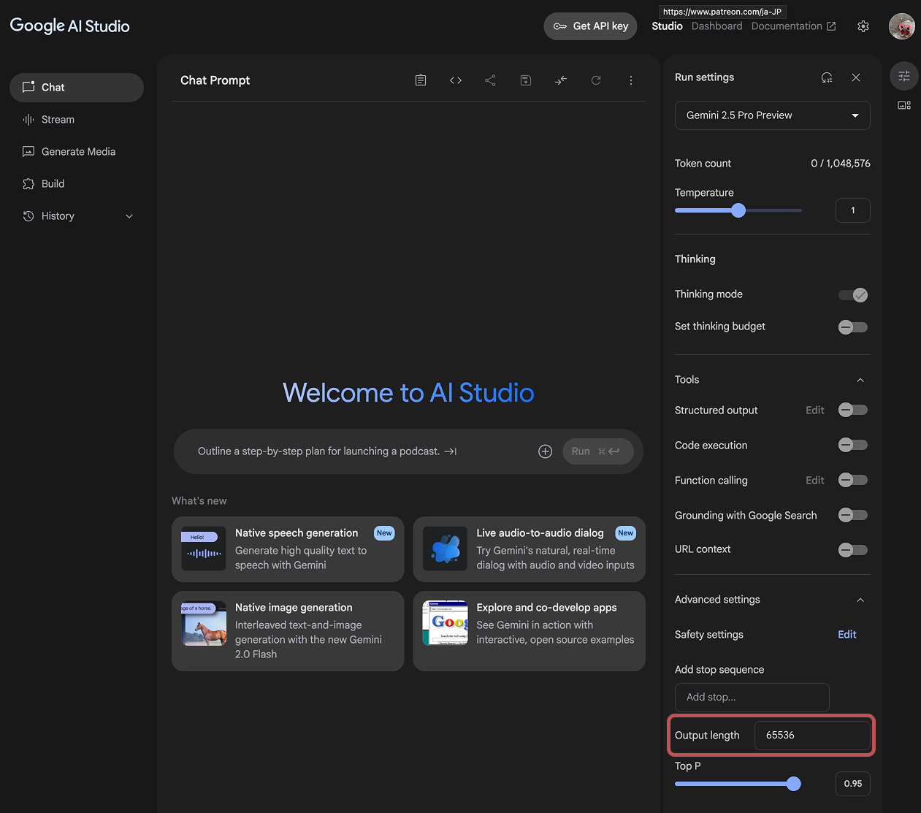Open the Gemini 2.5 Pro Preview model dropdown
The height and width of the screenshot is (813, 921).
click(x=773, y=115)
